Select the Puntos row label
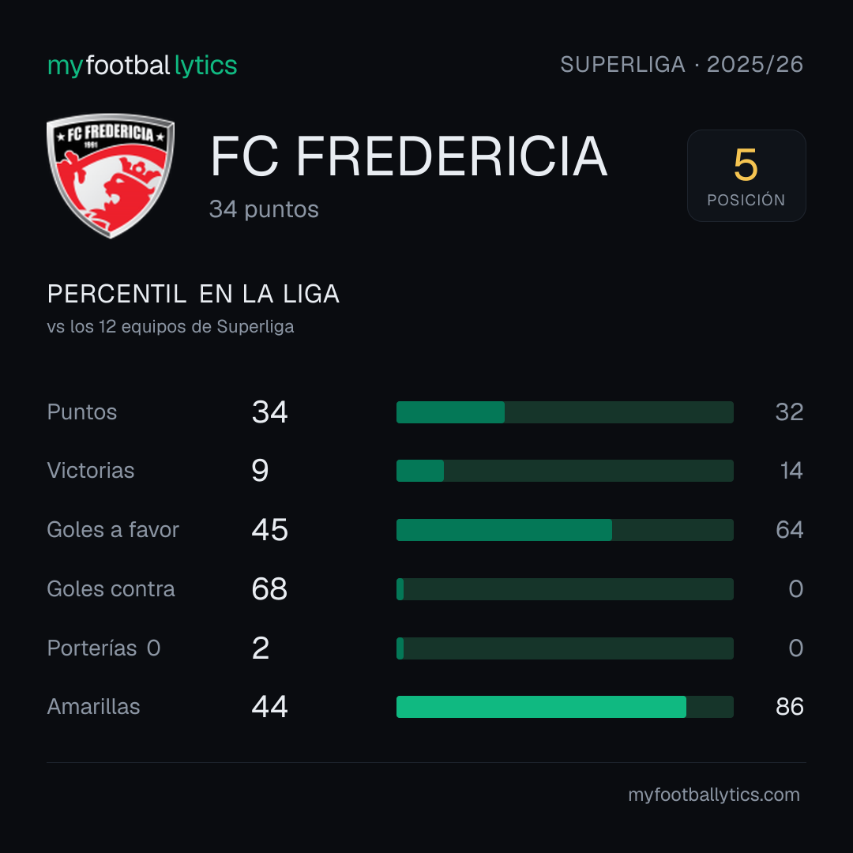Screen dimensions: 853x853 [82, 411]
